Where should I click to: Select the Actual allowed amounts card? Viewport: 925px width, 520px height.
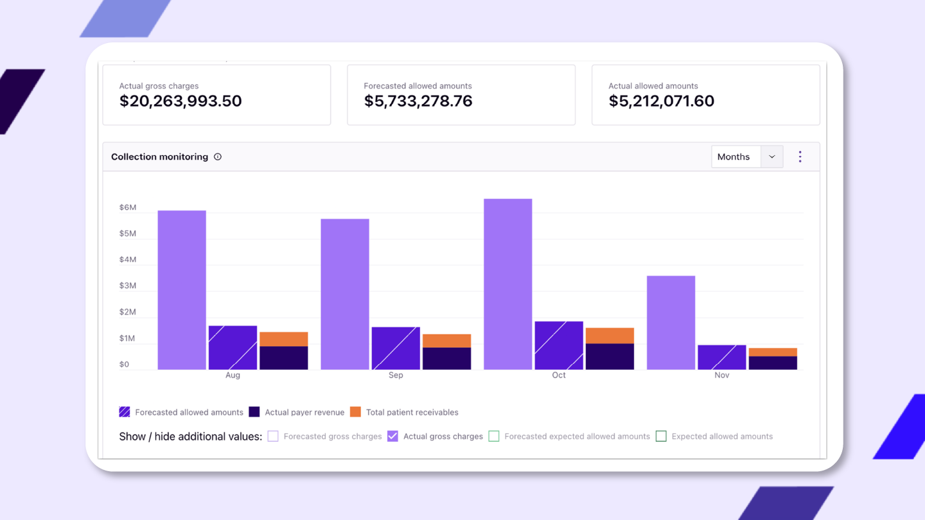point(705,95)
